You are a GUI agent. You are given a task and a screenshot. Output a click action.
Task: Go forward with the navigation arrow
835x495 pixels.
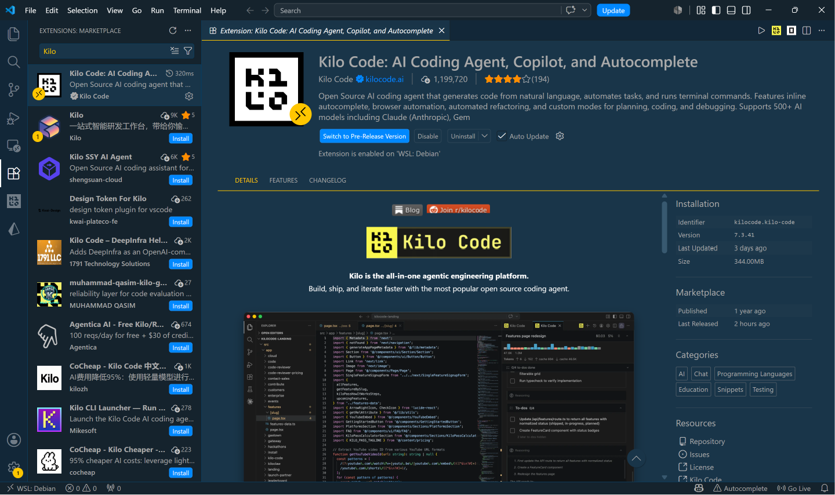pyautogui.click(x=265, y=10)
